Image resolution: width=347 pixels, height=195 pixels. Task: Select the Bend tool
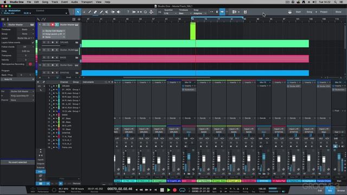113,12
